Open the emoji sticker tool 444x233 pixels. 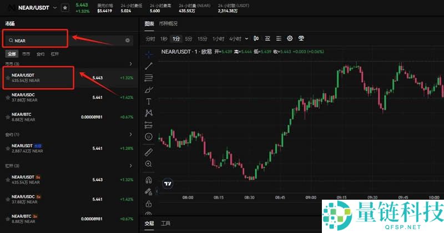(149, 136)
